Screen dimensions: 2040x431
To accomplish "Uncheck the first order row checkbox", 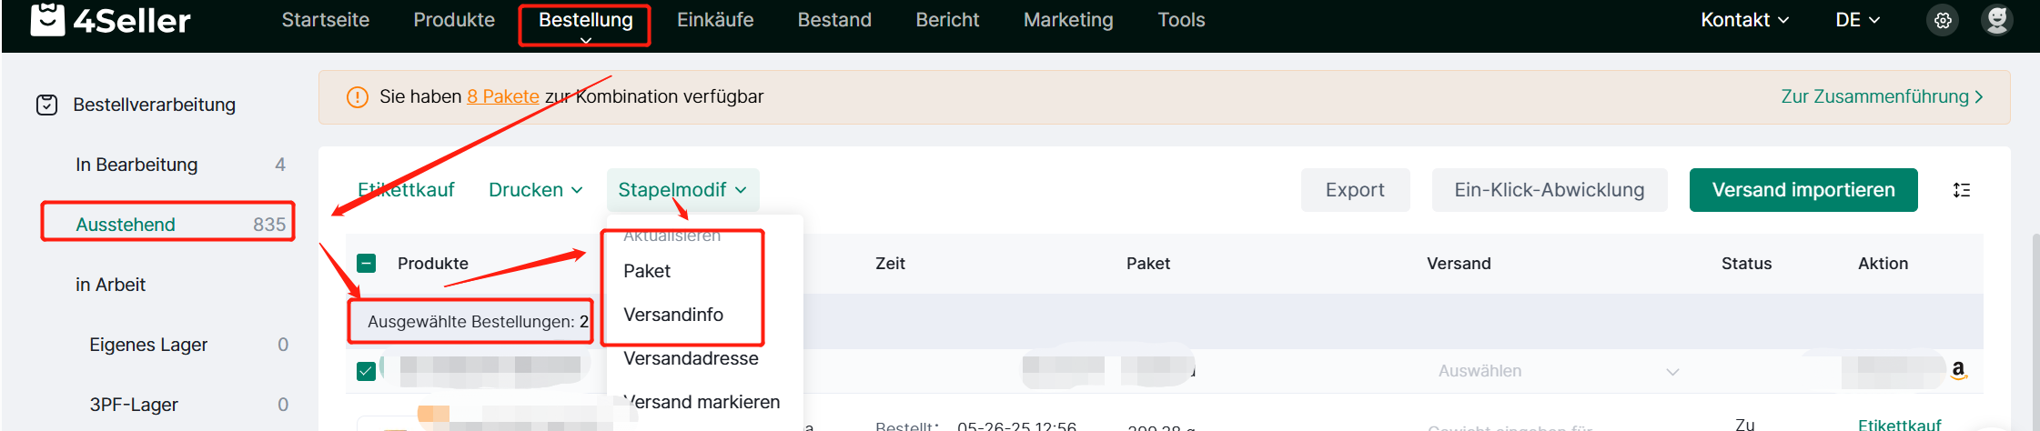I will (366, 371).
